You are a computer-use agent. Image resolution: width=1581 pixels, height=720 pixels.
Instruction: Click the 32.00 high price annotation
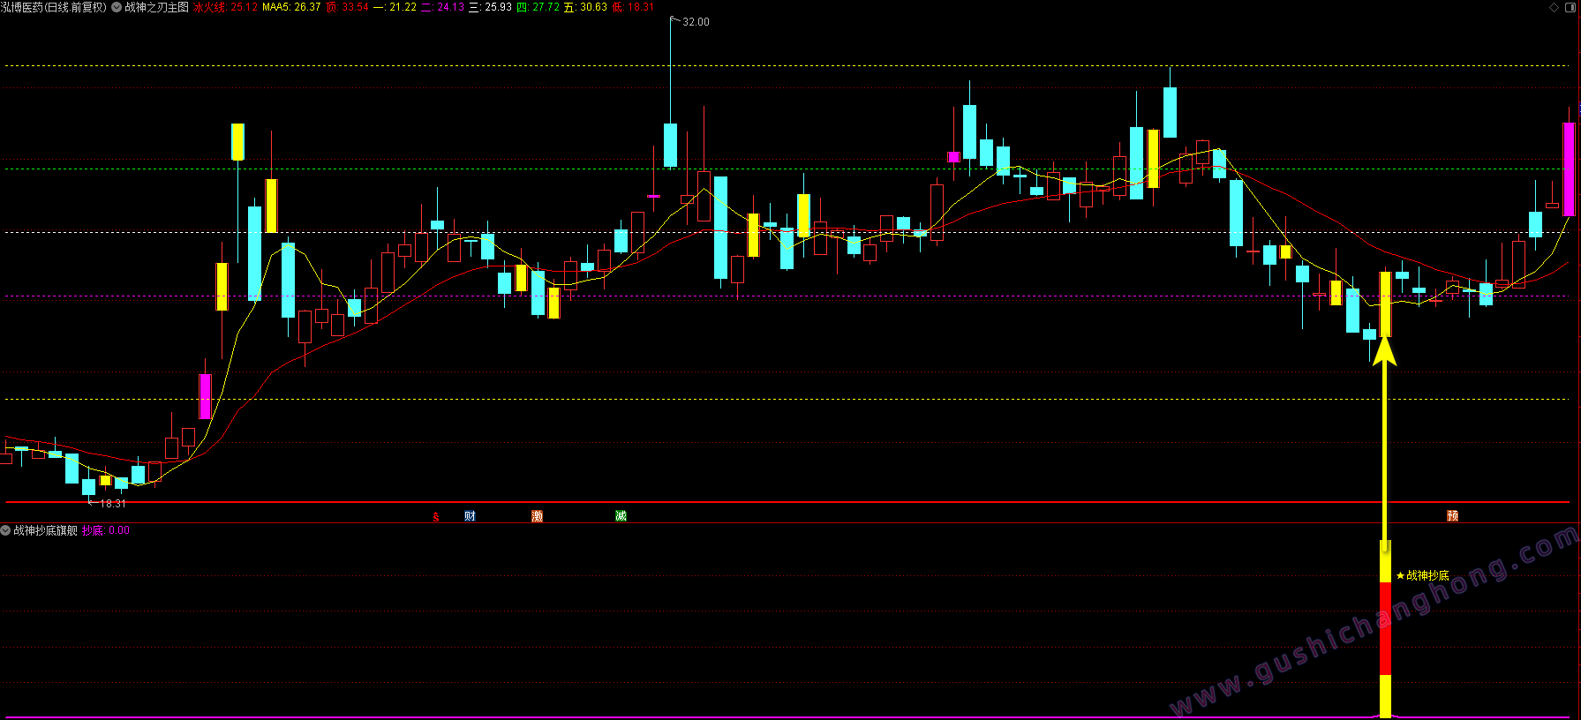pyautogui.click(x=696, y=22)
